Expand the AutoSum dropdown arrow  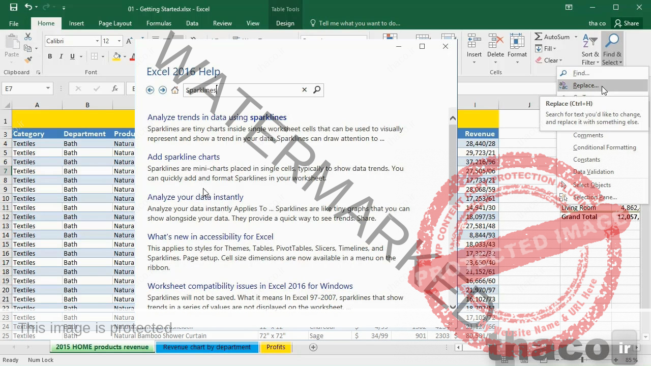(576, 37)
